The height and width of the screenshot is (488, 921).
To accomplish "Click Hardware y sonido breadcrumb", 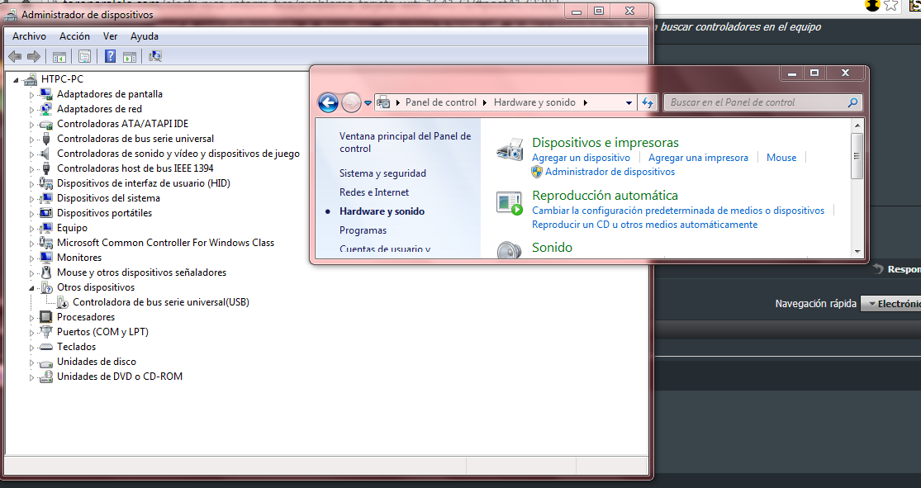I will pos(534,102).
